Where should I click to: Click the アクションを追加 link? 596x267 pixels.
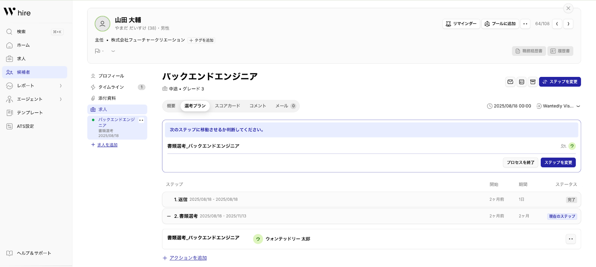[x=188, y=258]
